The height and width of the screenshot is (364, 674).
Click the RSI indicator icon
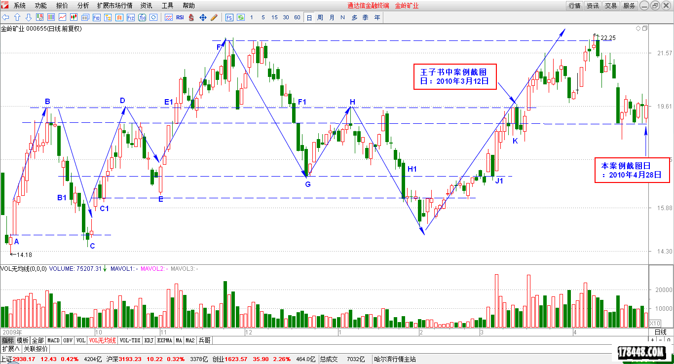(180, 17)
